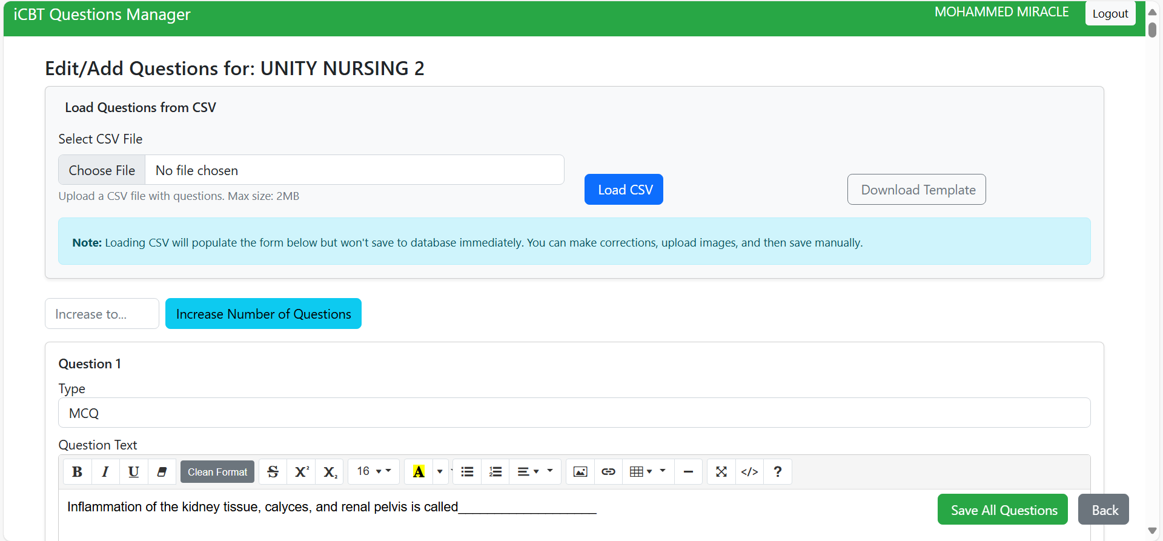Insert a hyperlink with link icon

pyautogui.click(x=608, y=472)
